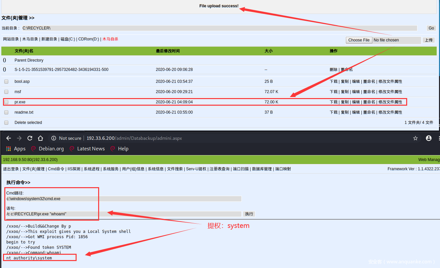The height and width of the screenshot is (268, 440).
Task: Reload the page with the refresh icon
Action: tap(30, 138)
